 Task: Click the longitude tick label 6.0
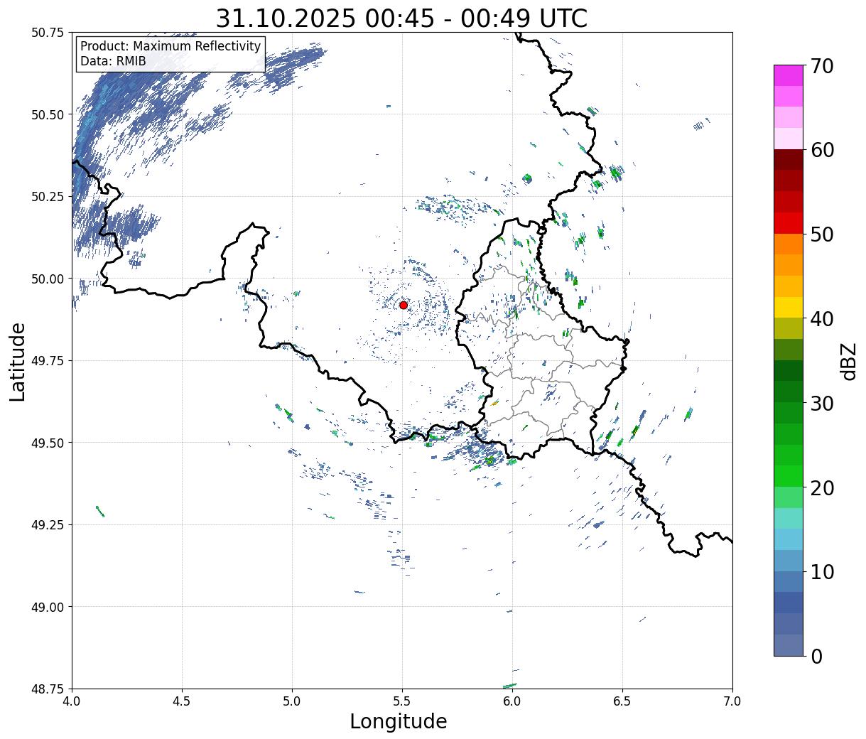click(x=512, y=701)
